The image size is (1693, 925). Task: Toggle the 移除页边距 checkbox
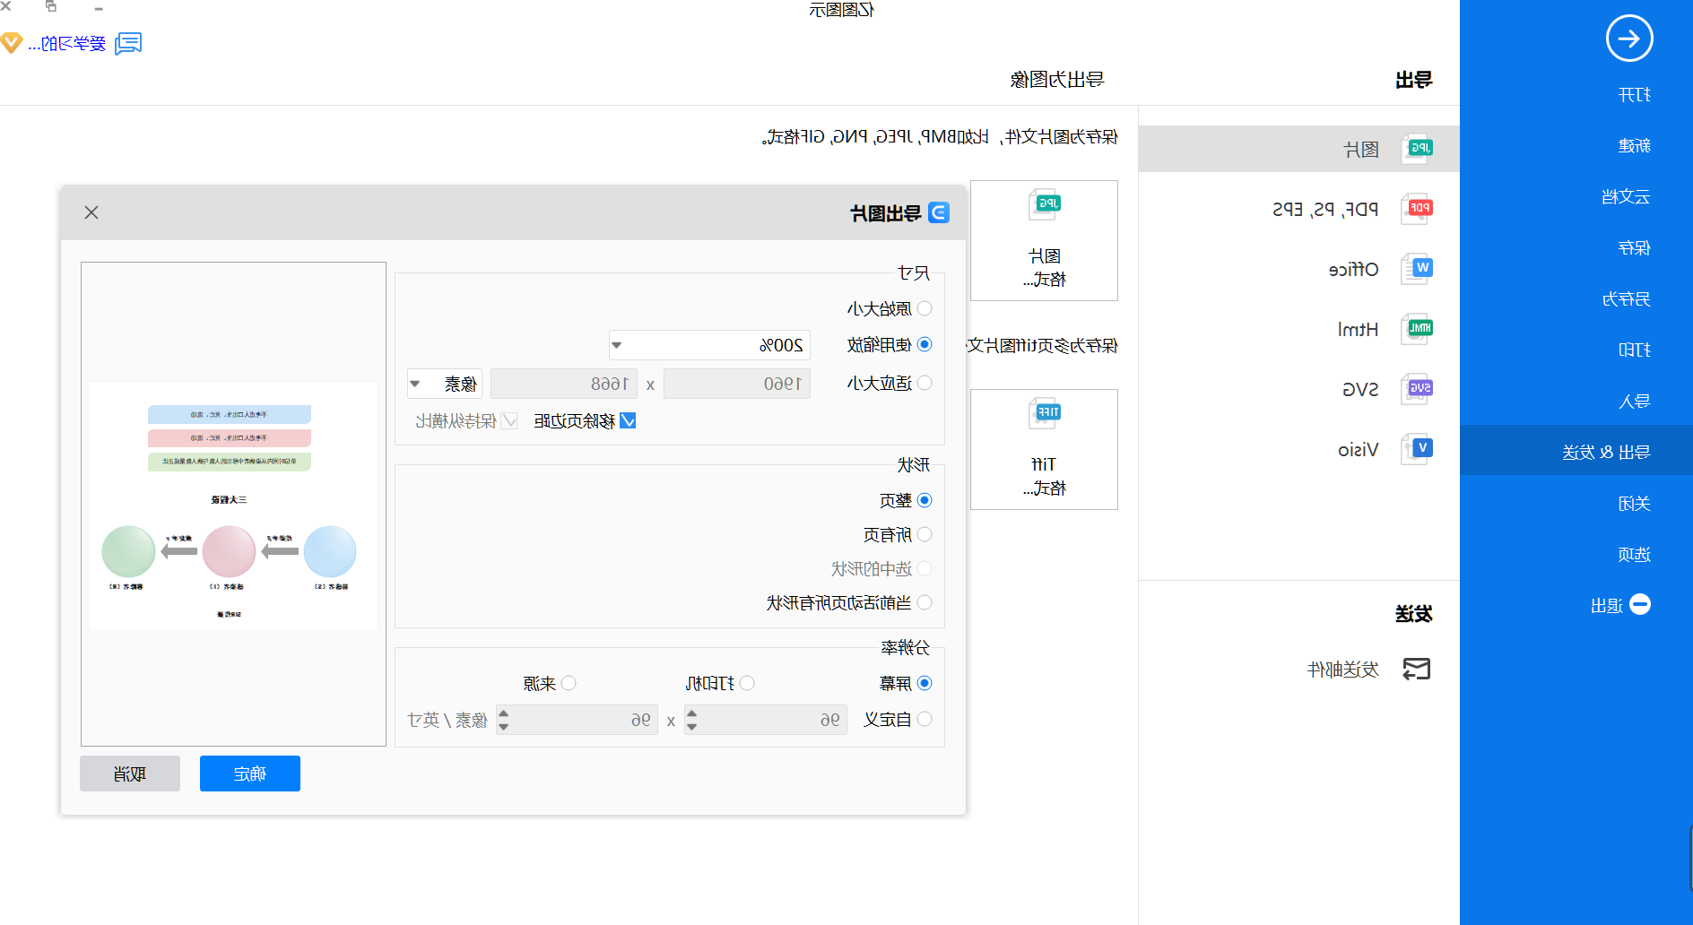point(628,420)
